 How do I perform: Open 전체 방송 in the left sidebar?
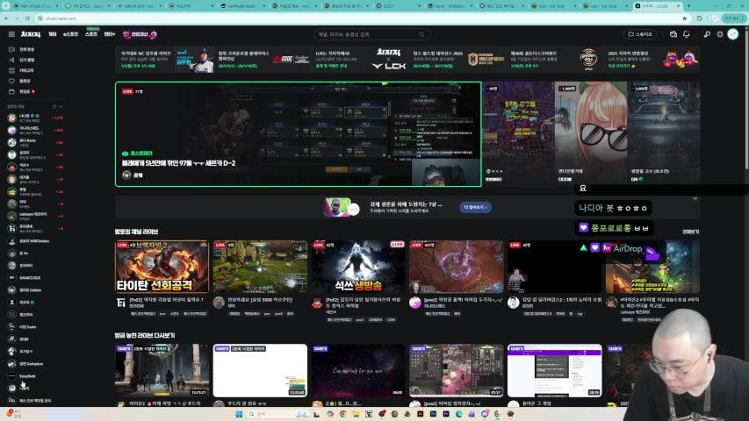(x=26, y=49)
